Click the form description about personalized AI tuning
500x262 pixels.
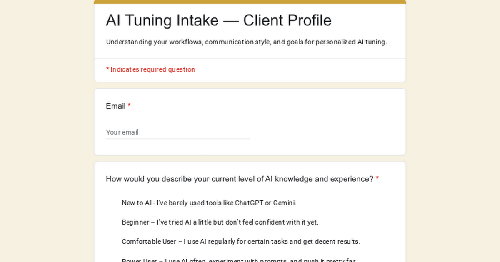click(247, 42)
